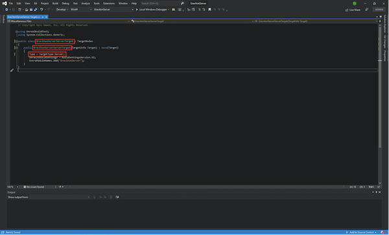Collapse the constructor outlining marker
This screenshot has width=389, height=235.
(x=16, y=47)
